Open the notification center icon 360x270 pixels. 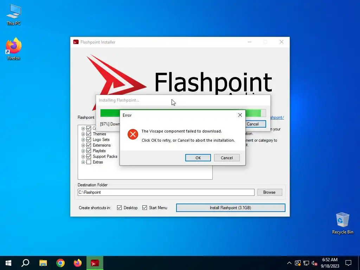348,263
